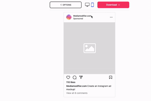The width and height of the screenshot is (151, 101).
Task: Click the Instagram logo profile avatar
Action: [x=69, y=17]
